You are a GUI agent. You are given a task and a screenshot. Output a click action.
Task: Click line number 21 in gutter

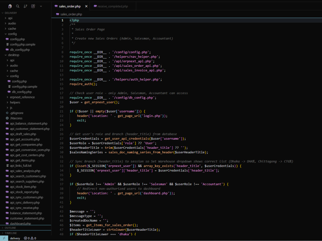[62, 112]
